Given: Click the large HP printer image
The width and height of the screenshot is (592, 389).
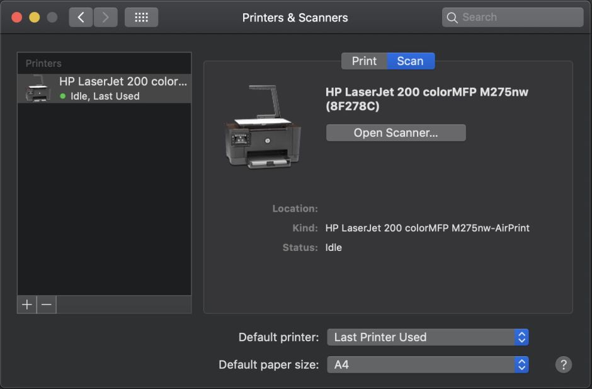Looking at the screenshot, I should click(263, 127).
